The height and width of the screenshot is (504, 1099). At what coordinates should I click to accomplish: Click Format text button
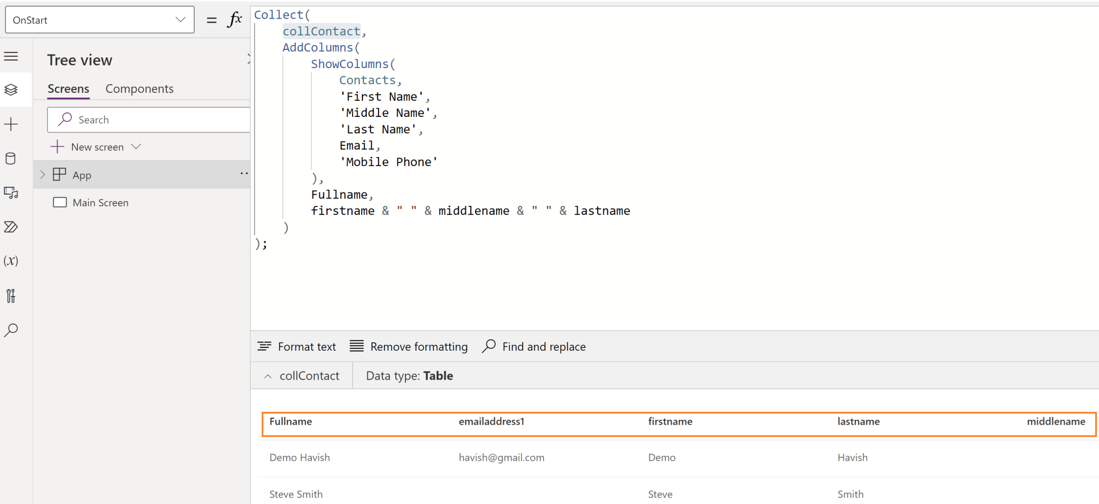(x=297, y=346)
